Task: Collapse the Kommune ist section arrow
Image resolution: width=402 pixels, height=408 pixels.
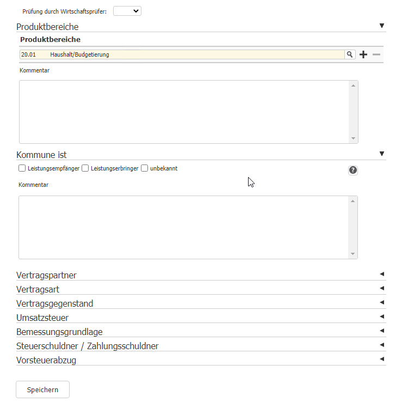Action: pos(382,154)
